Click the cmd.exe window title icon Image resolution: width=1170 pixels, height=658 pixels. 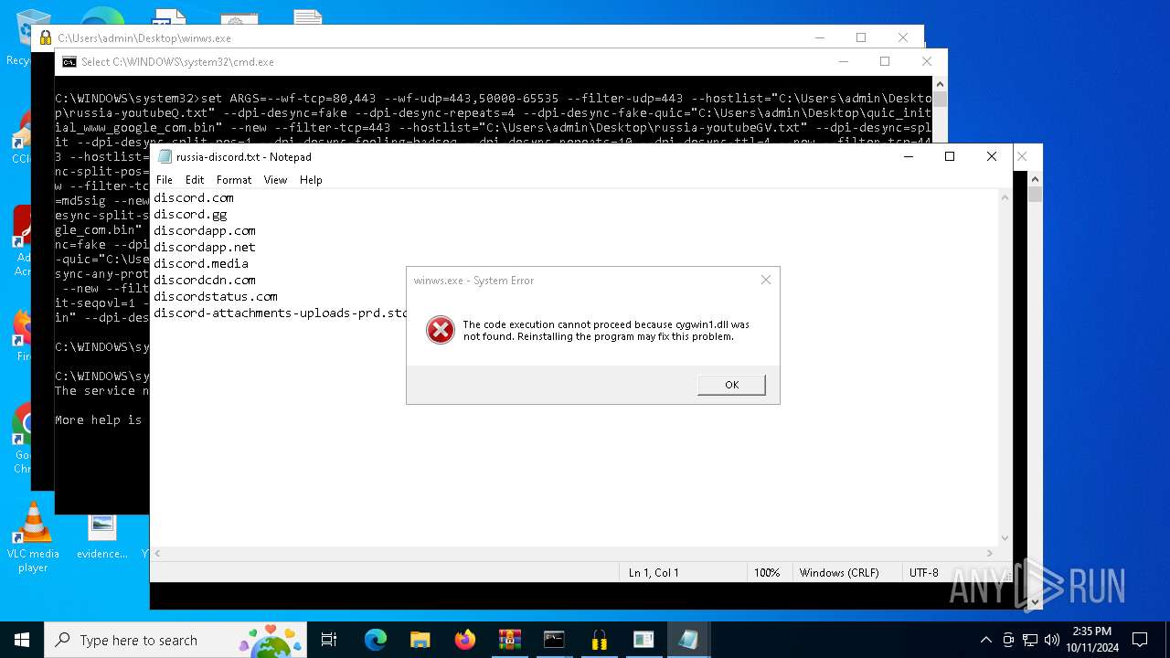click(69, 62)
